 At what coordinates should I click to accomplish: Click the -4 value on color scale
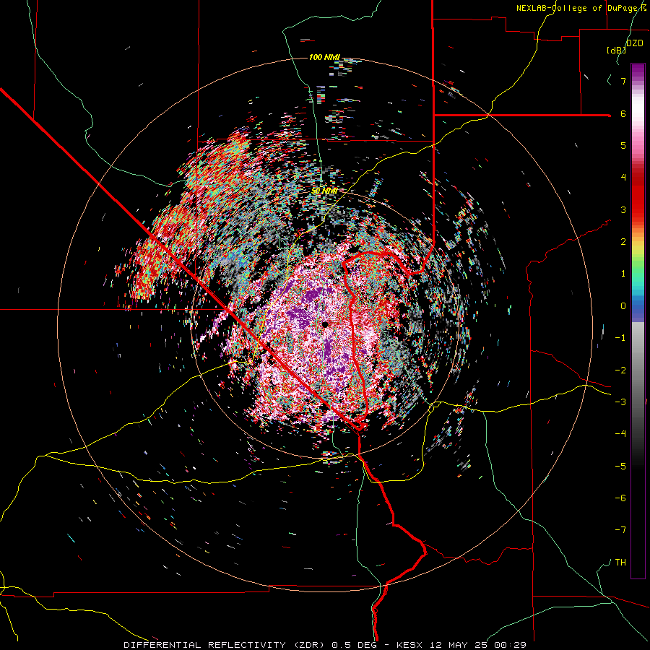(x=620, y=434)
